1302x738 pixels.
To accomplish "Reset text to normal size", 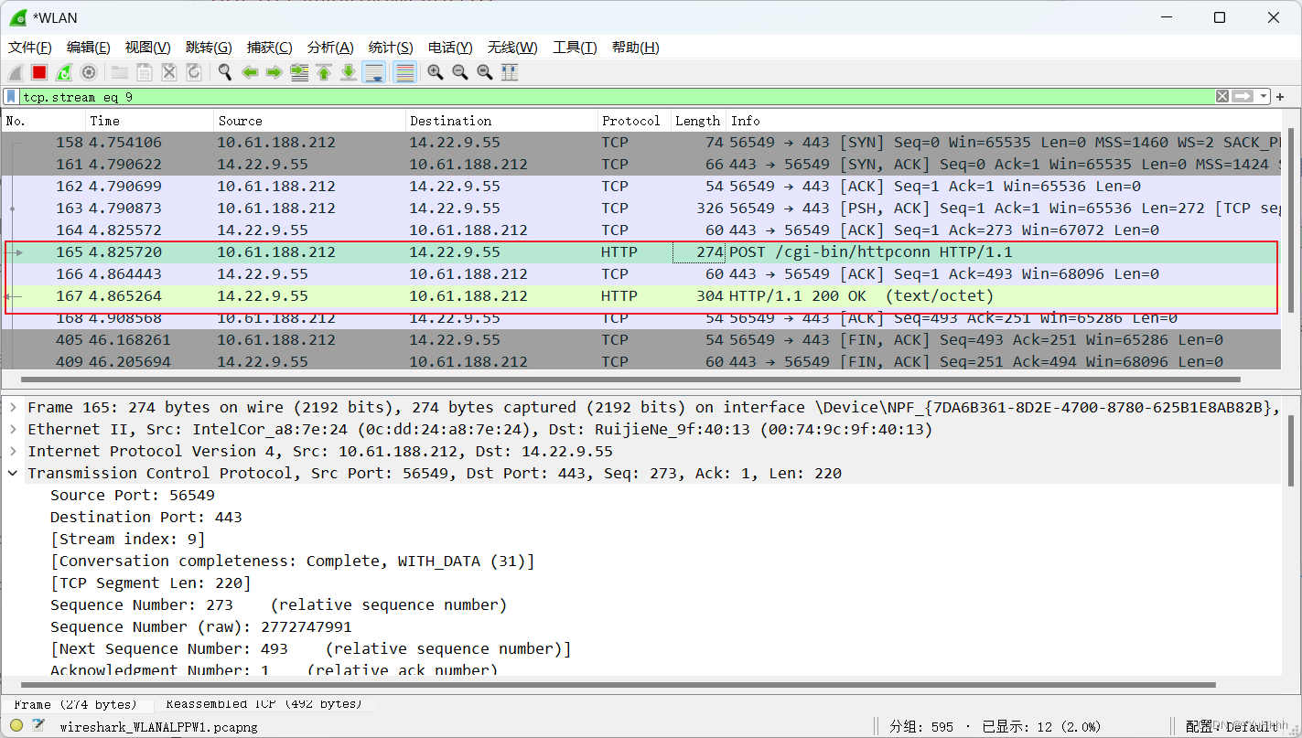I will pyautogui.click(x=485, y=72).
